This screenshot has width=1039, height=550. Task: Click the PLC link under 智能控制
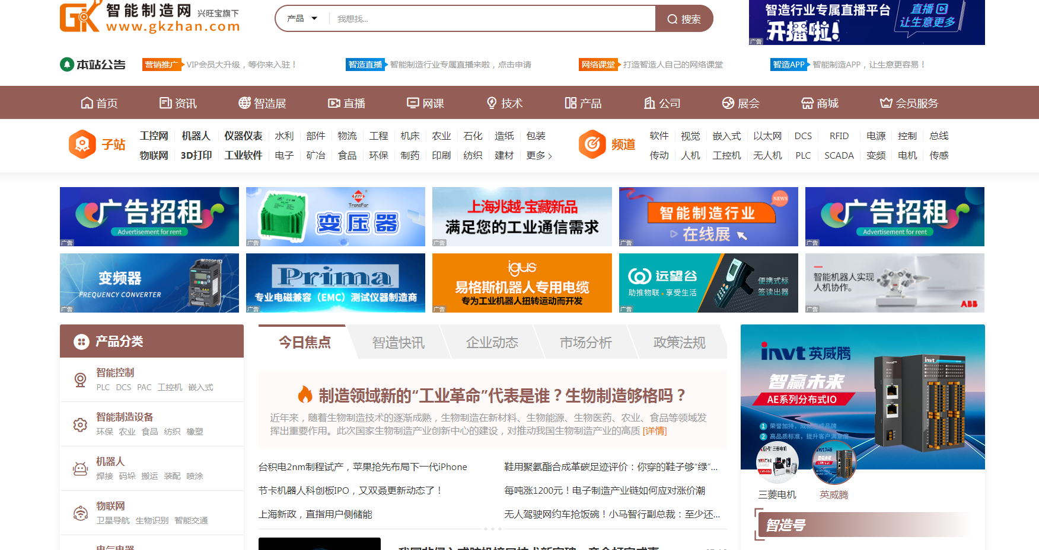(103, 387)
